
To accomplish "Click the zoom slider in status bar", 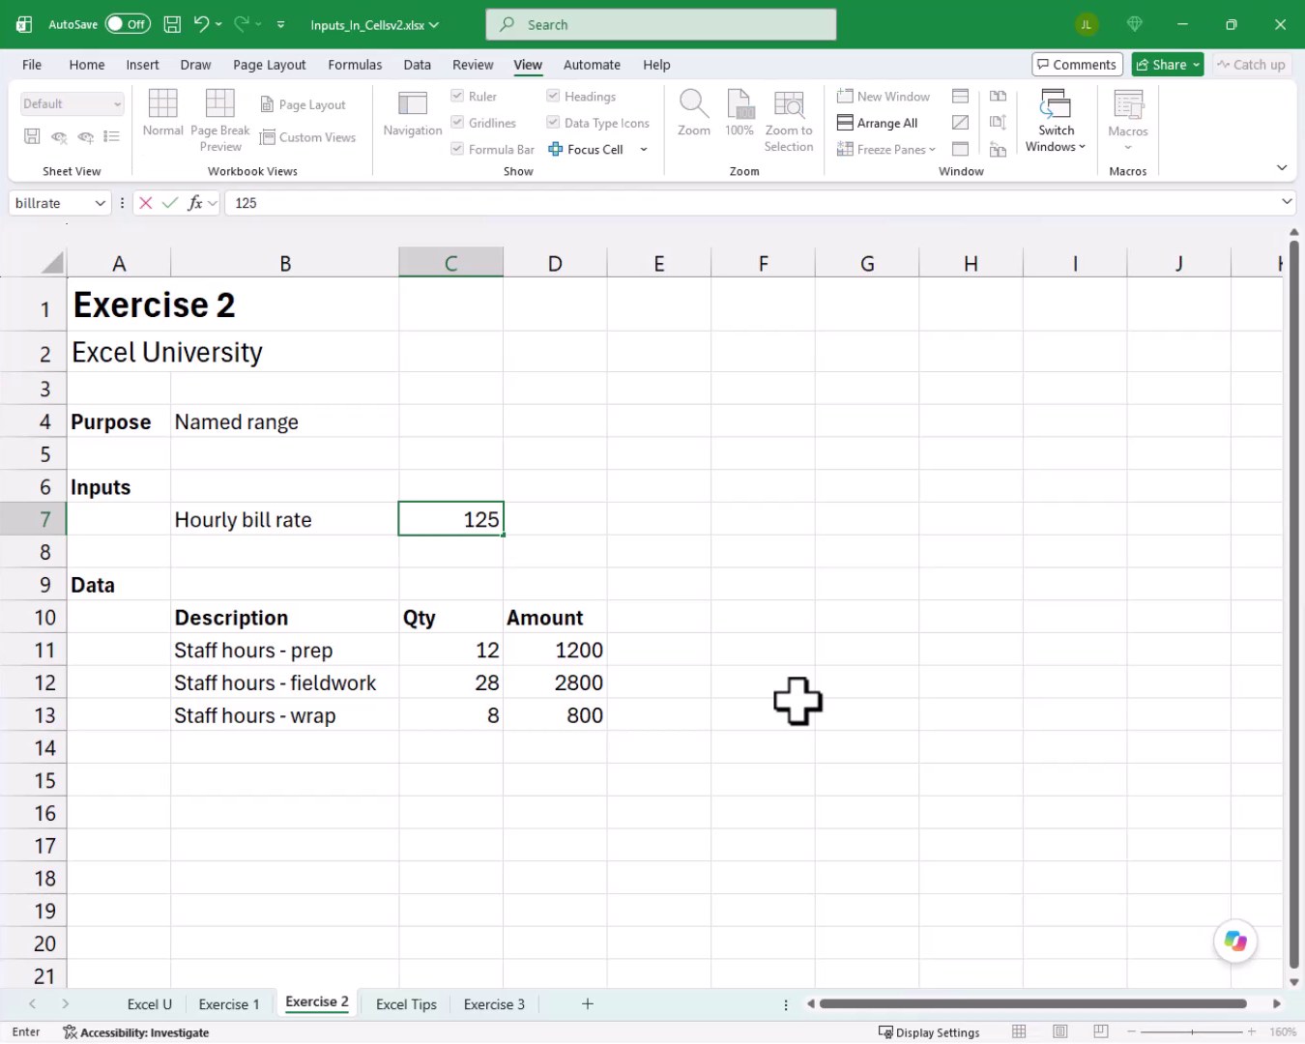I will coord(1192,1032).
